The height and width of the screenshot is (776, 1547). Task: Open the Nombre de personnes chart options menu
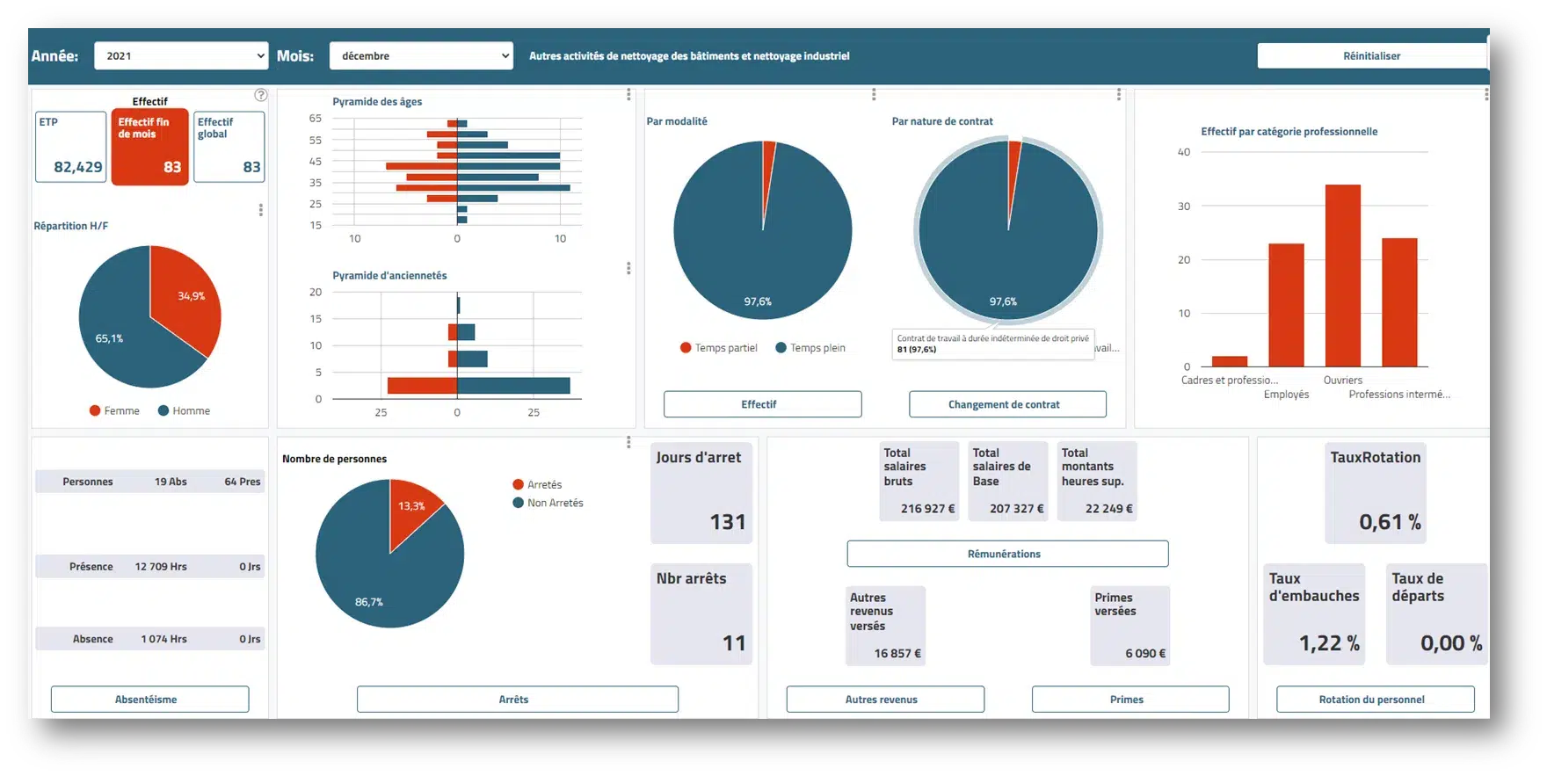tap(628, 442)
